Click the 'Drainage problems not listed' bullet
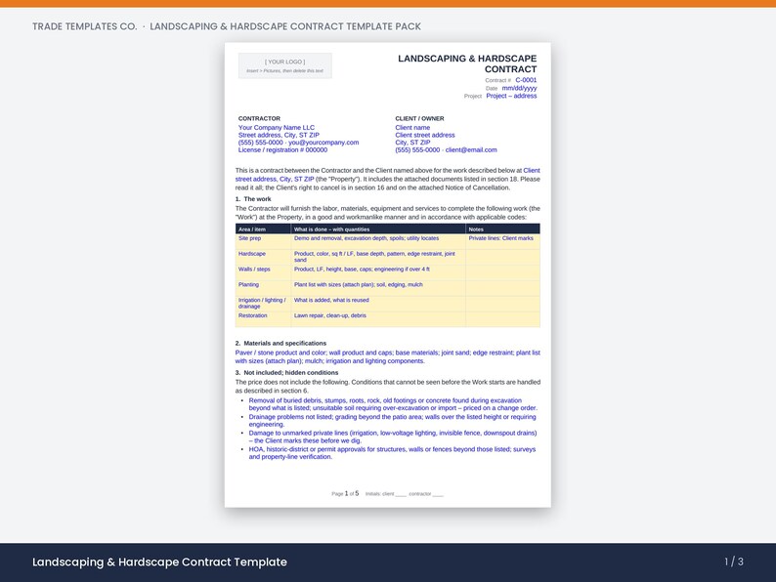This screenshot has width=776, height=582. tap(392, 421)
